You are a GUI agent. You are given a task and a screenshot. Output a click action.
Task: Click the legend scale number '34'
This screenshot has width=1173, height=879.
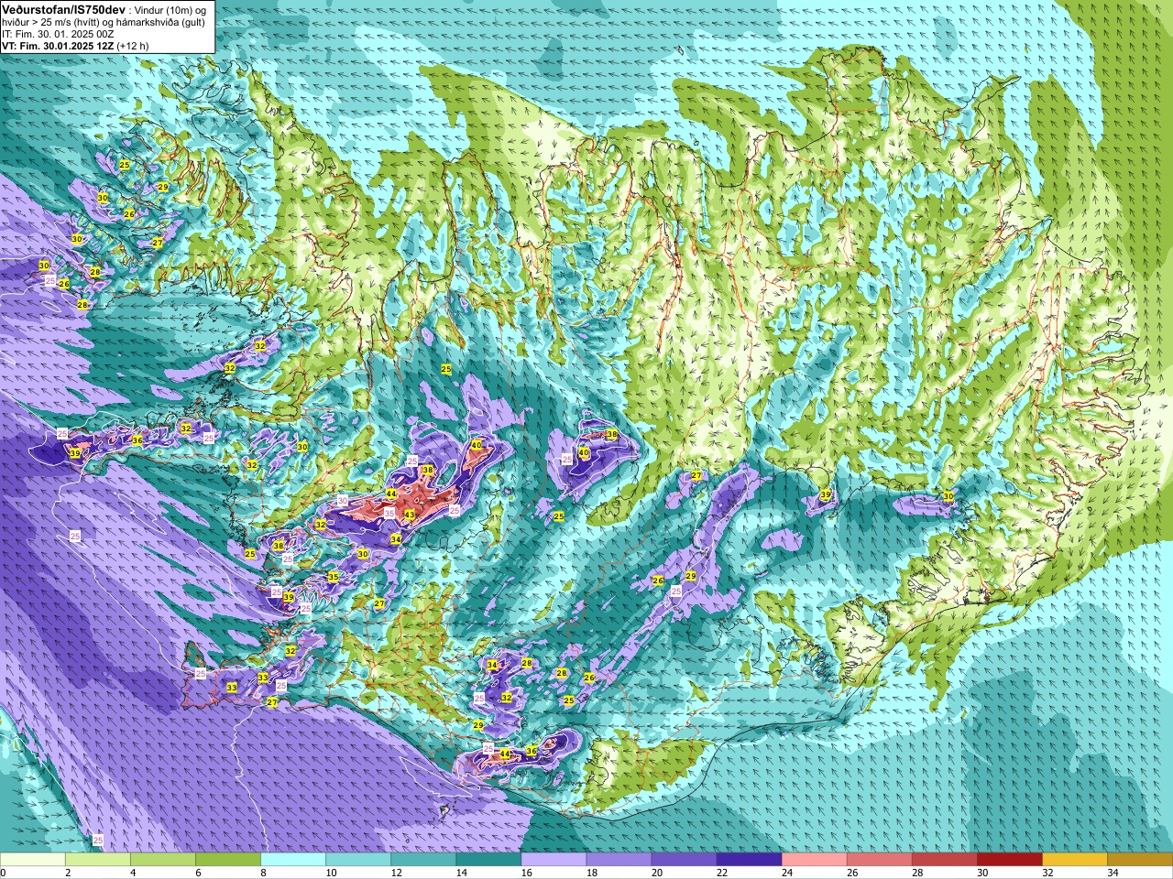1113,873
